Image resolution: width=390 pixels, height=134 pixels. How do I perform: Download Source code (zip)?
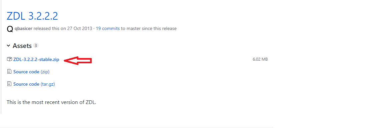[x=31, y=72]
